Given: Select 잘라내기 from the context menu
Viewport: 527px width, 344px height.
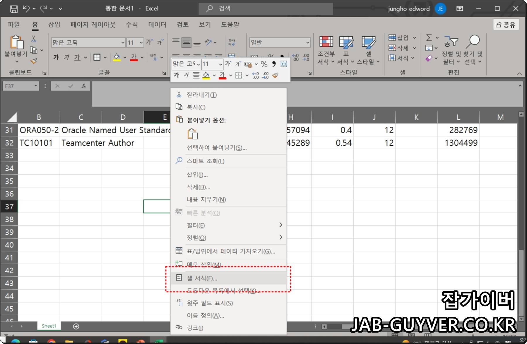Looking at the screenshot, I should [x=228, y=95].
